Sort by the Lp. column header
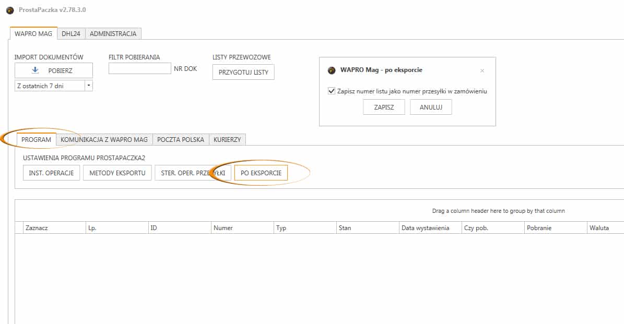Screen dimensions: 624x324 [117, 228]
